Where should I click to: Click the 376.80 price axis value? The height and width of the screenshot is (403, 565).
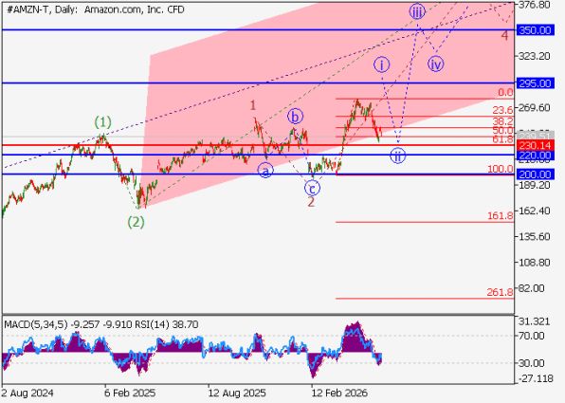tap(534, 5)
